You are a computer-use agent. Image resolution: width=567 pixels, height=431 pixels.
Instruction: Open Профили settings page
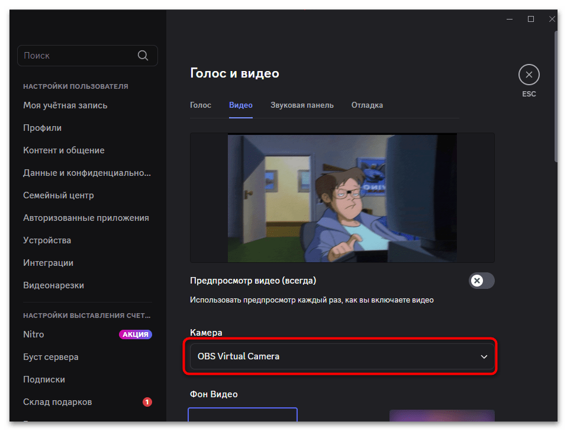[x=42, y=128]
